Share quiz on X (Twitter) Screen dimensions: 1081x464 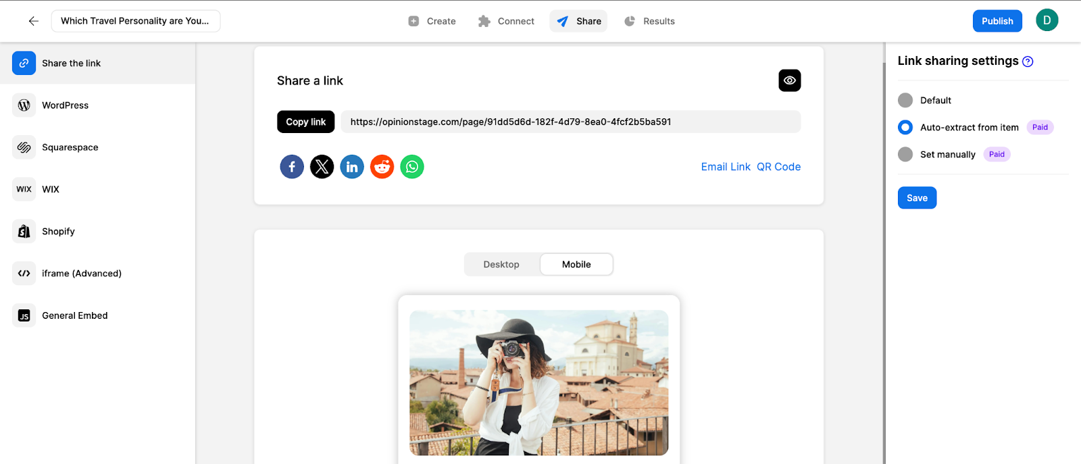322,167
